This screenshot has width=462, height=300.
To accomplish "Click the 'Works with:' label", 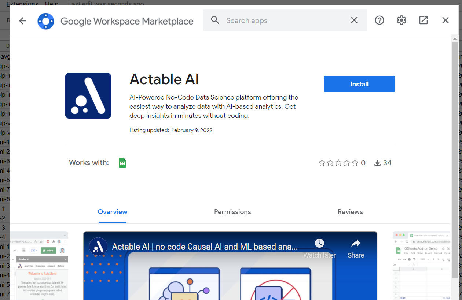I will [x=89, y=163].
